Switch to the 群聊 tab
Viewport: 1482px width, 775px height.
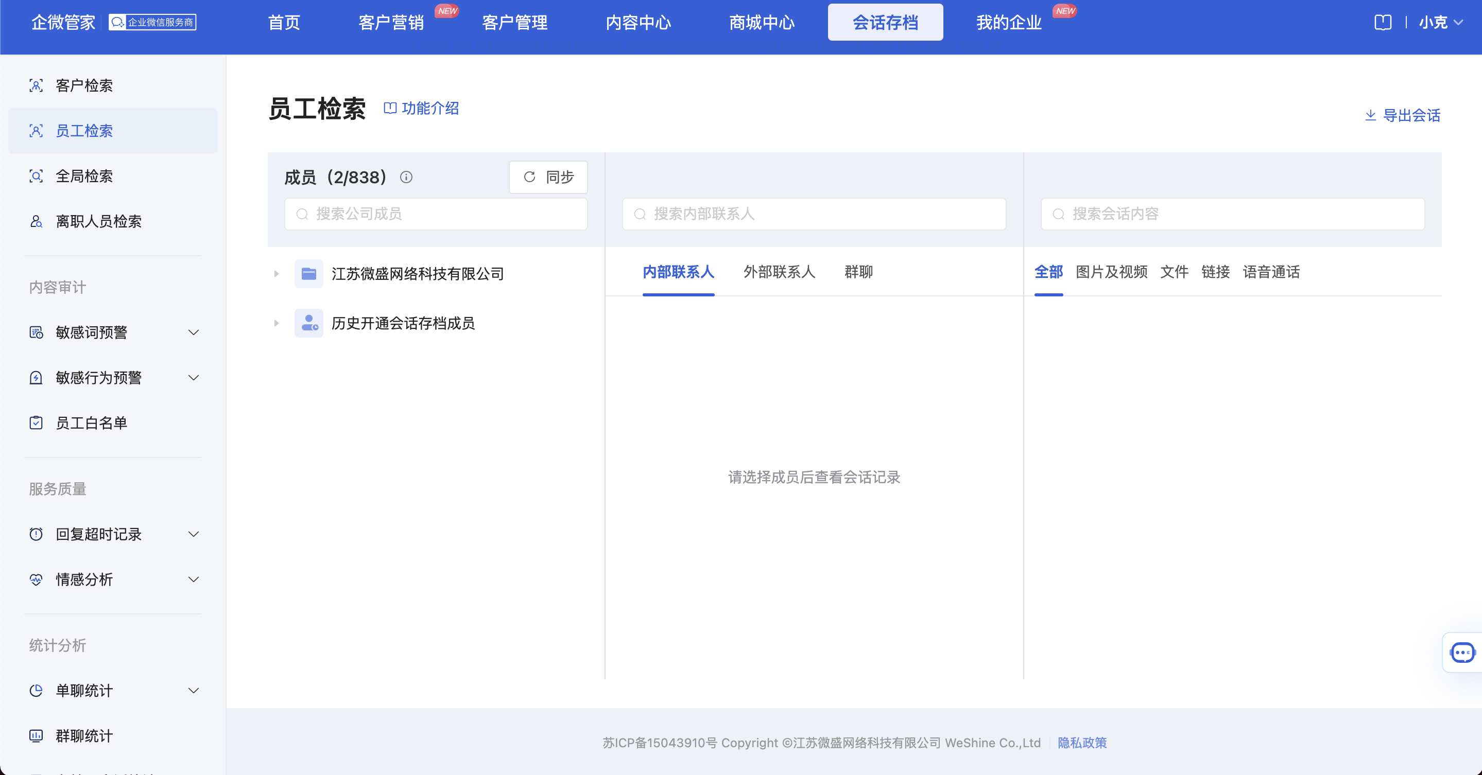pos(859,272)
